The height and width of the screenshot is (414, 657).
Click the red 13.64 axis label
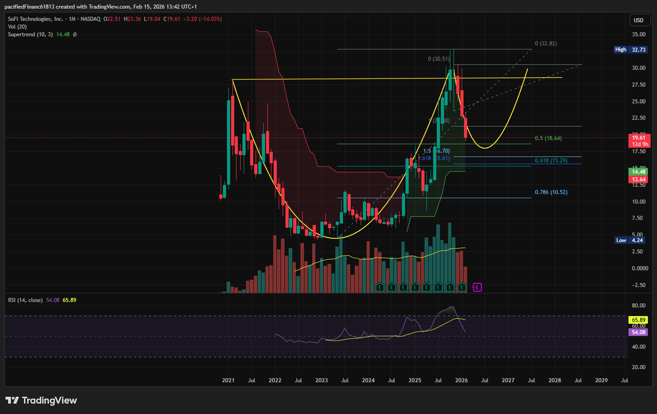638,179
